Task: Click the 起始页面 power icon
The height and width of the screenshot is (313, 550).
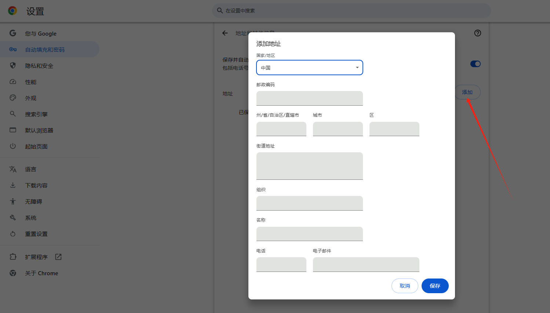Action: 12,146
